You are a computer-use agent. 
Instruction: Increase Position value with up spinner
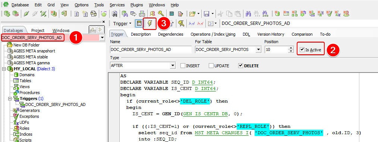click(x=292, y=48)
